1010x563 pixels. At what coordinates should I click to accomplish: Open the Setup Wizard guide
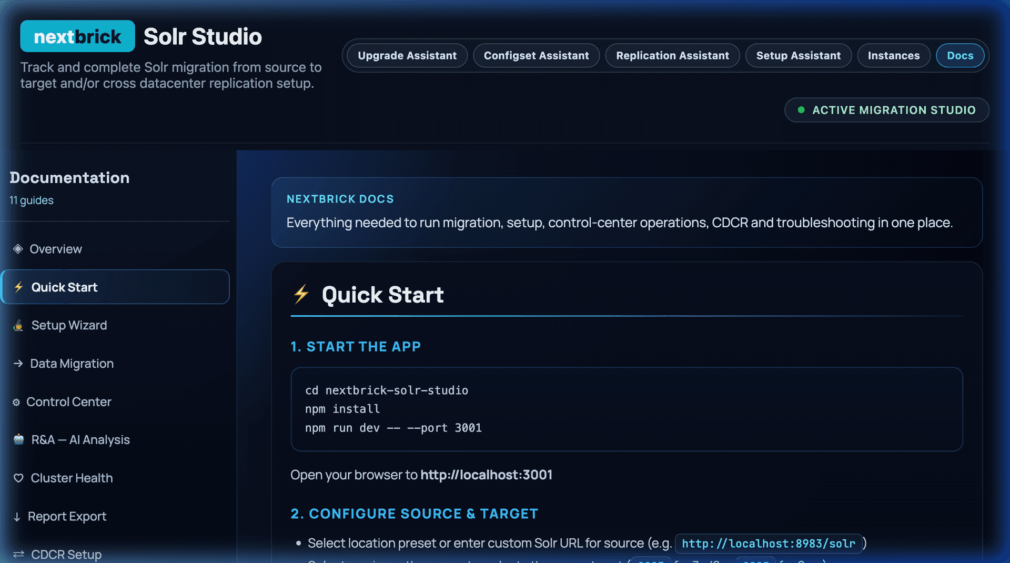pos(115,325)
